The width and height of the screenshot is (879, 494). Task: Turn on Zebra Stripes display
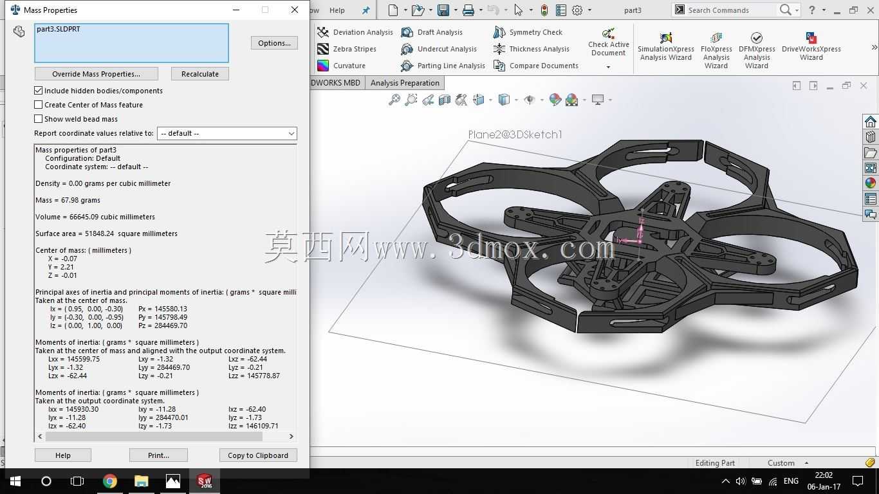coord(347,49)
